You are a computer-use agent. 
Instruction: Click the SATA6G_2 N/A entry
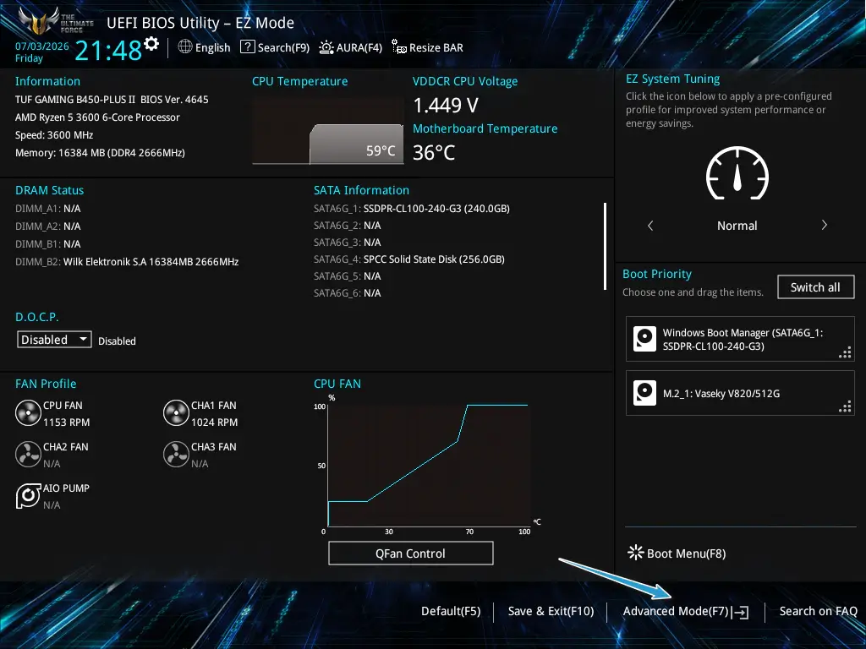pos(347,225)
